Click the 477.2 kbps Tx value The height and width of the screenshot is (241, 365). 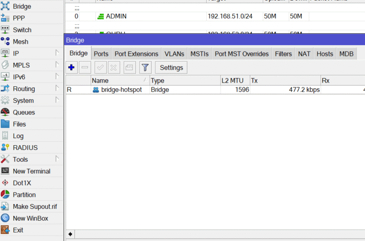(x=304, y=90)
